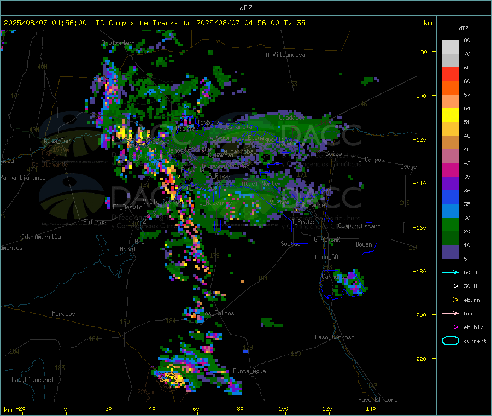This screenshot has width=492, height=416.
Task: Click the 'Nihuil' map label
Action: tap(130, 249)
